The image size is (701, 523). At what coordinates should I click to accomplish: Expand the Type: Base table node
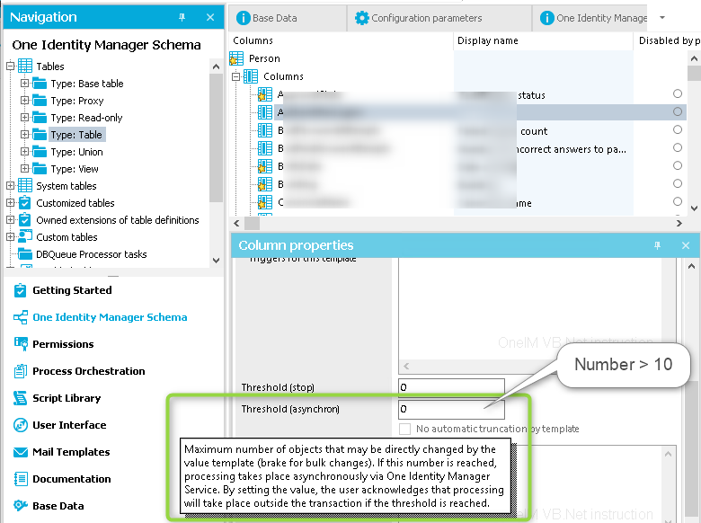[x=24, y=84]
